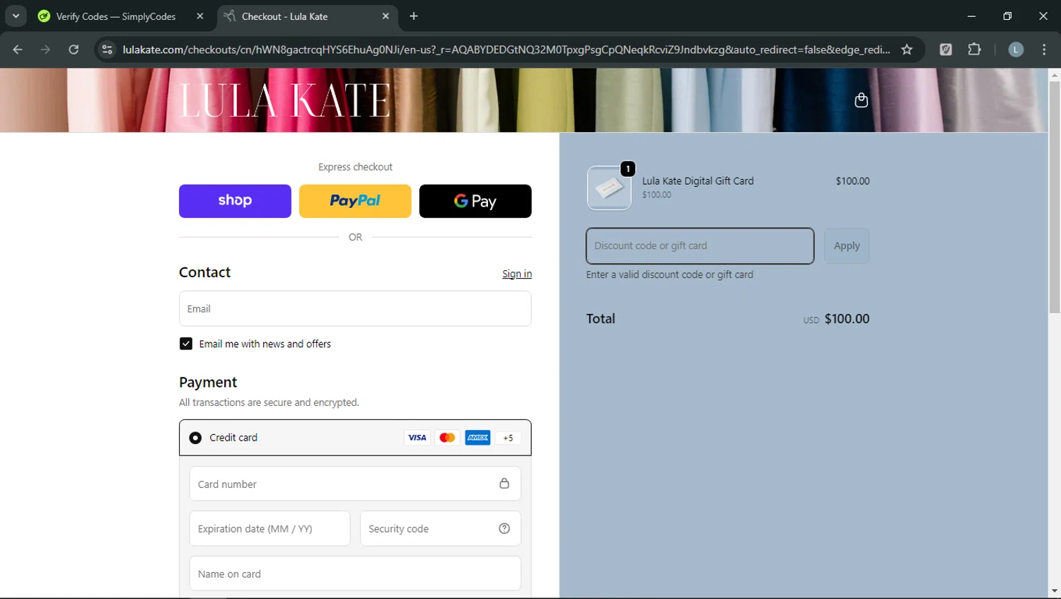The width and height of the screenshot is (1061, 599).
Task: Click the browser address bar URL
Action: point(506,50)
